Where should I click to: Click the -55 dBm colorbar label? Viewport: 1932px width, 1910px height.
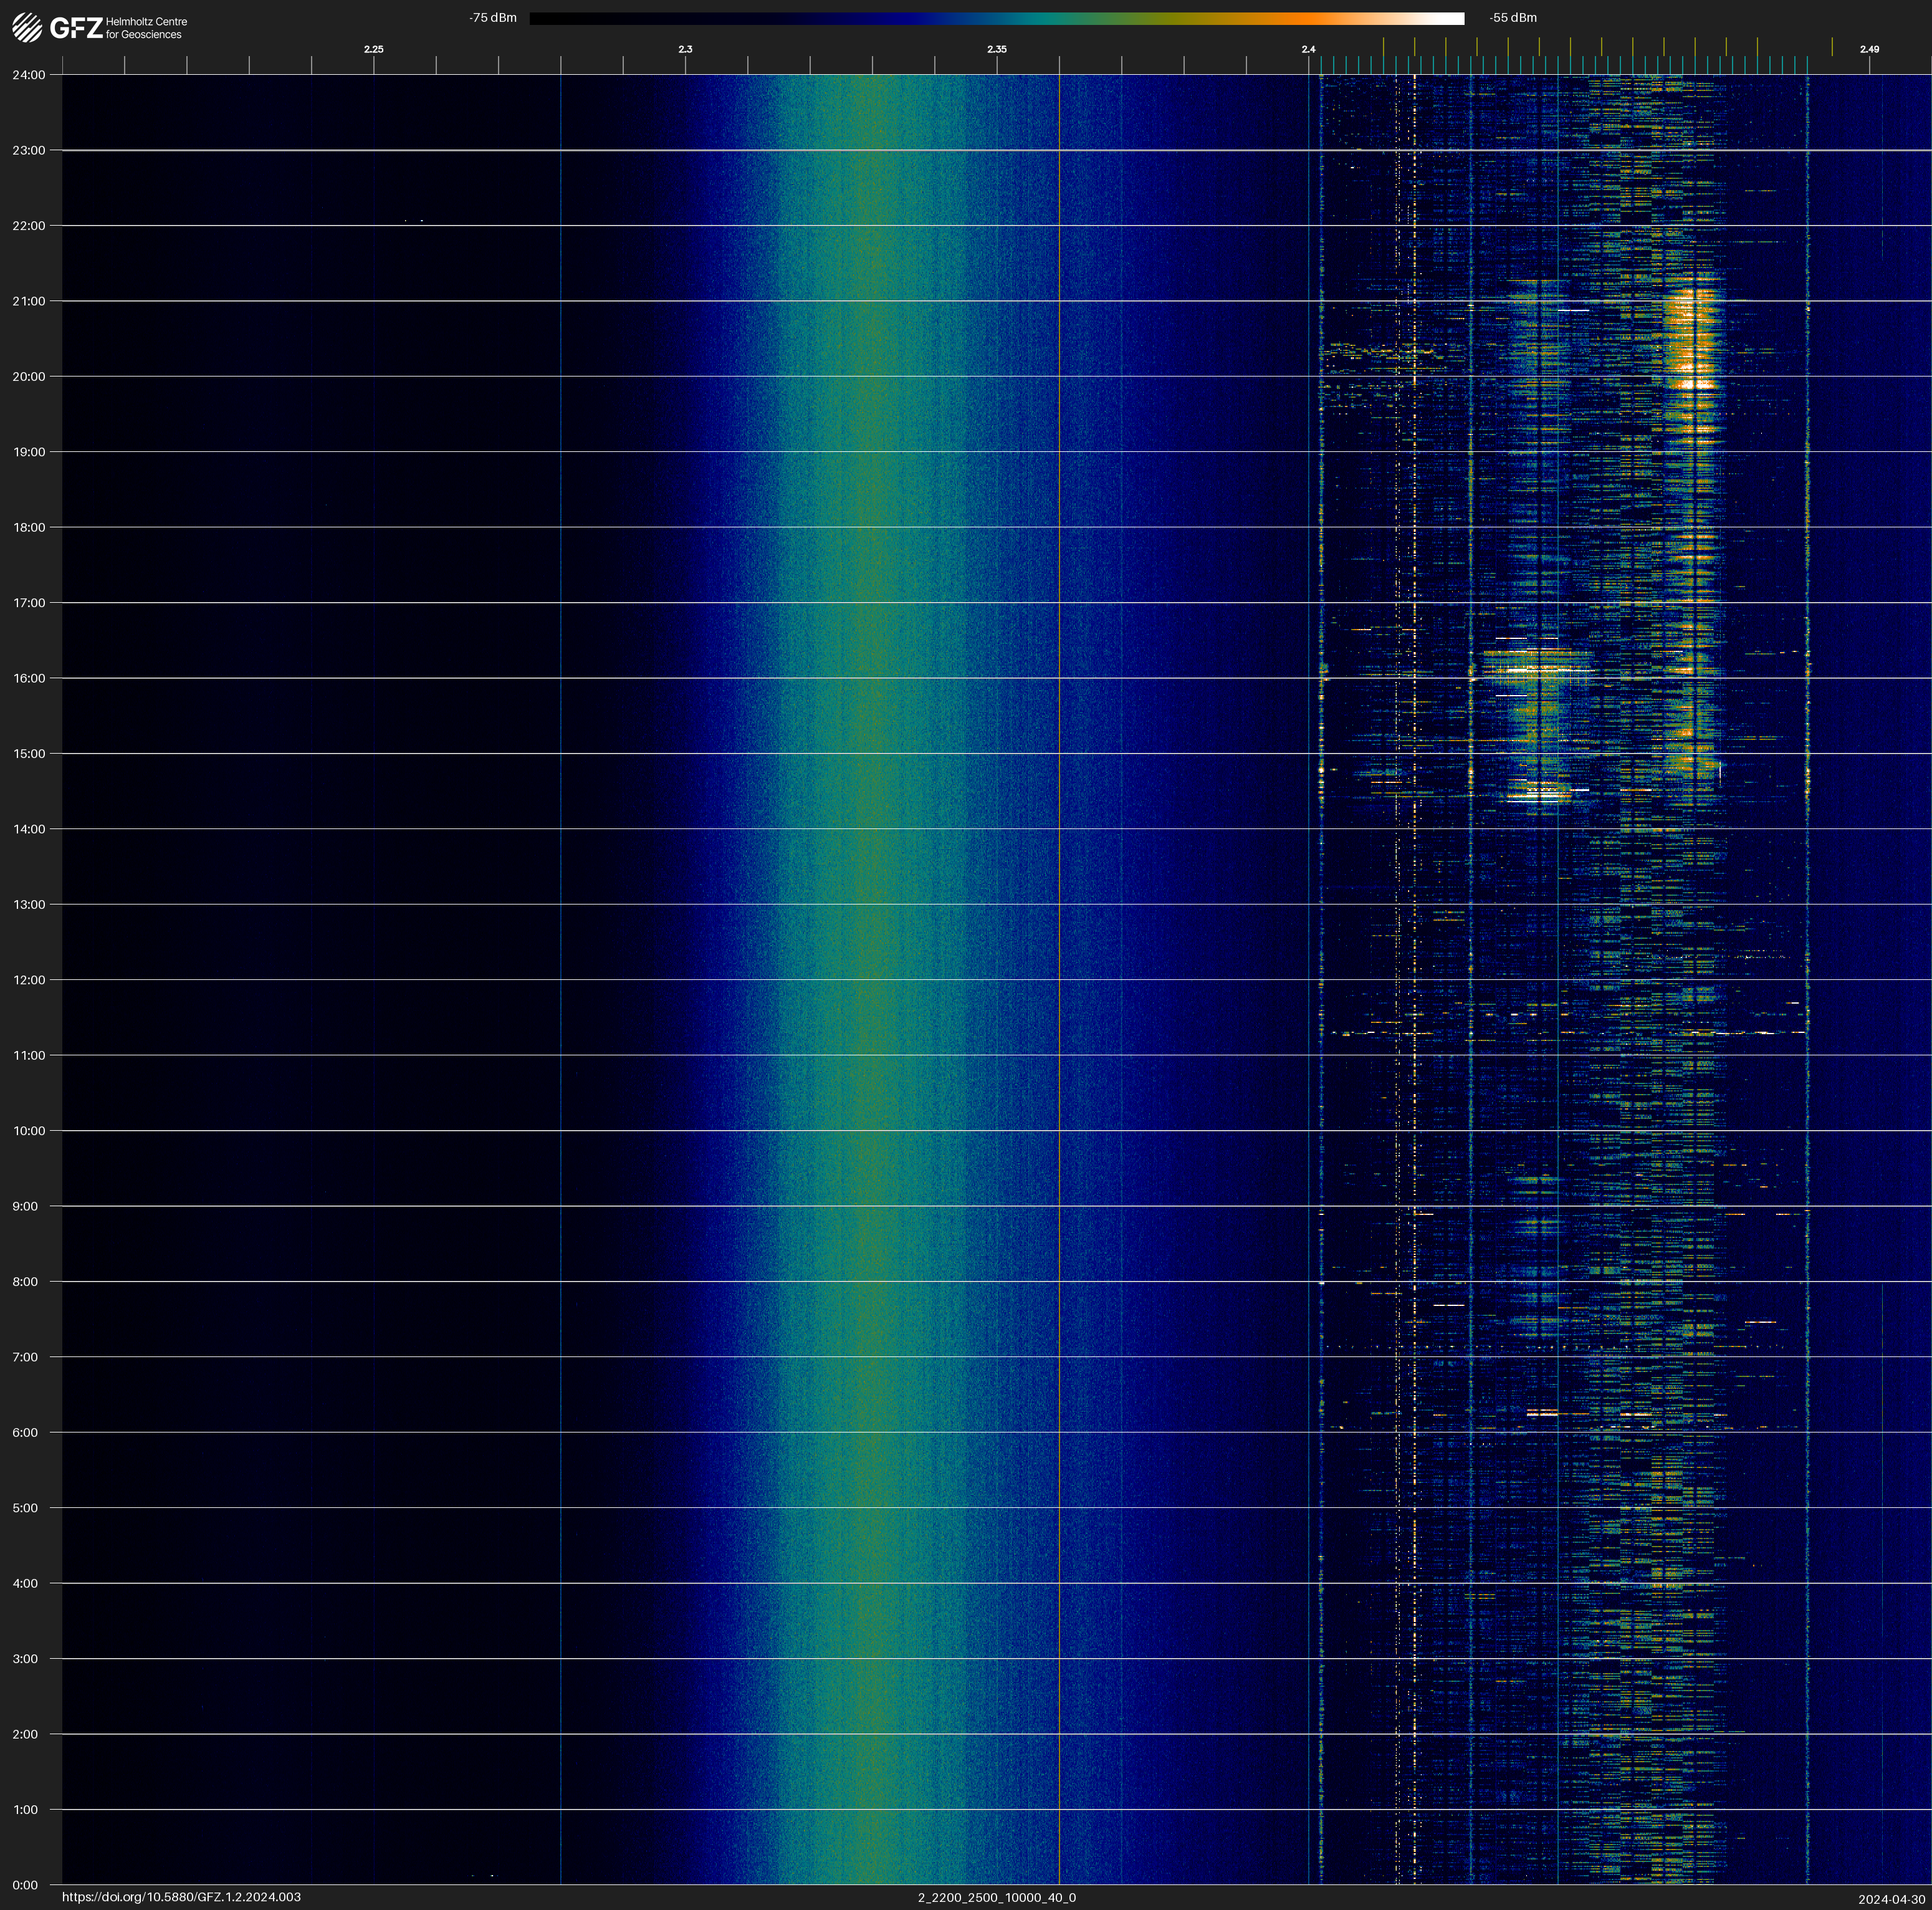click(x=1512, y=18)
